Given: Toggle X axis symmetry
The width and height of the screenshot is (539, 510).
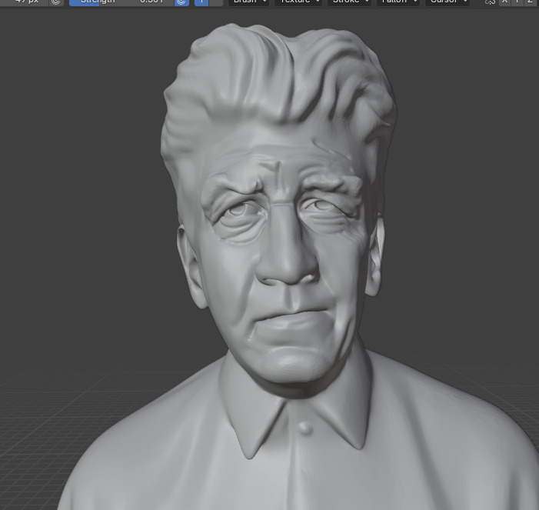Looking at the screenshot, I should (x=504, y=2).
